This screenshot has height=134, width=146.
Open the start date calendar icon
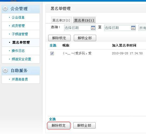tap(93, 28)
